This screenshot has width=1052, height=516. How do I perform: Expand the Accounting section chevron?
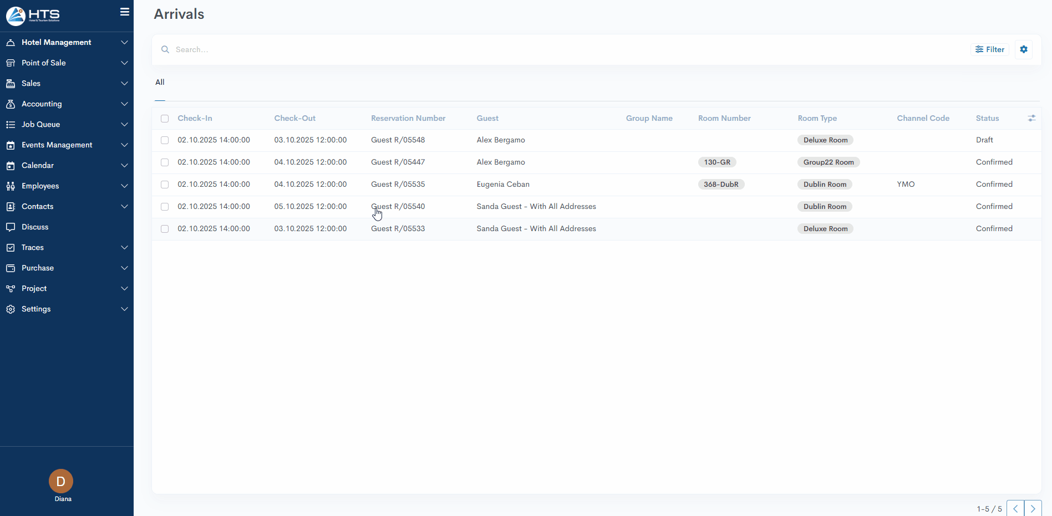(124, 104)
